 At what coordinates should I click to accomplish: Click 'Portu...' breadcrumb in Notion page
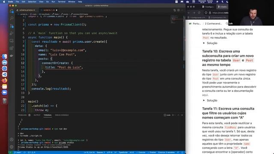coord(197,24)
